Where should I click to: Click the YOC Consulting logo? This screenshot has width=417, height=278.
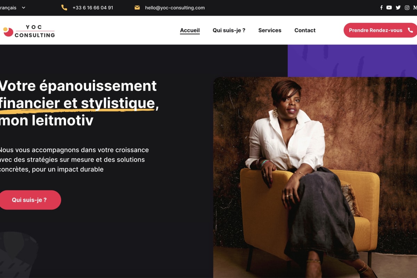click(x=29, y=31)
